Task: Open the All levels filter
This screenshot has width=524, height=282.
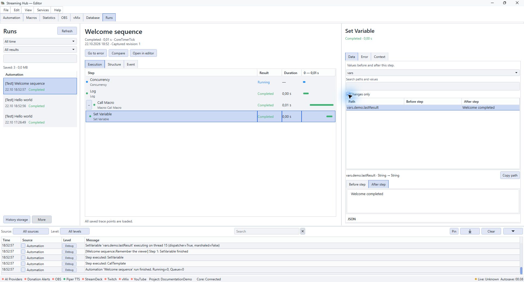Action: tap(75, 231)
